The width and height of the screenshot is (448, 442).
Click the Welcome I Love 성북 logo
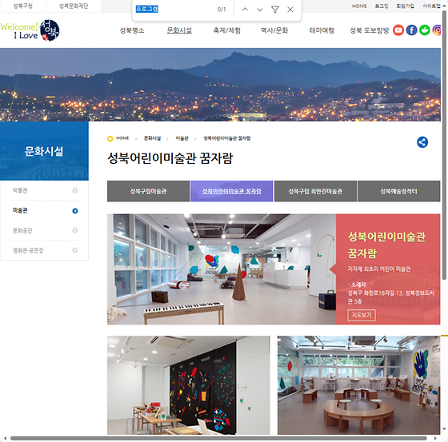(30, 30)
